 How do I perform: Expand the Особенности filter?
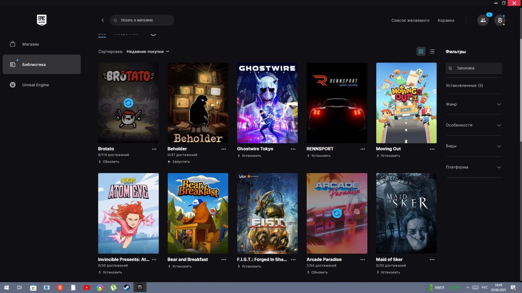click(473, 125)
